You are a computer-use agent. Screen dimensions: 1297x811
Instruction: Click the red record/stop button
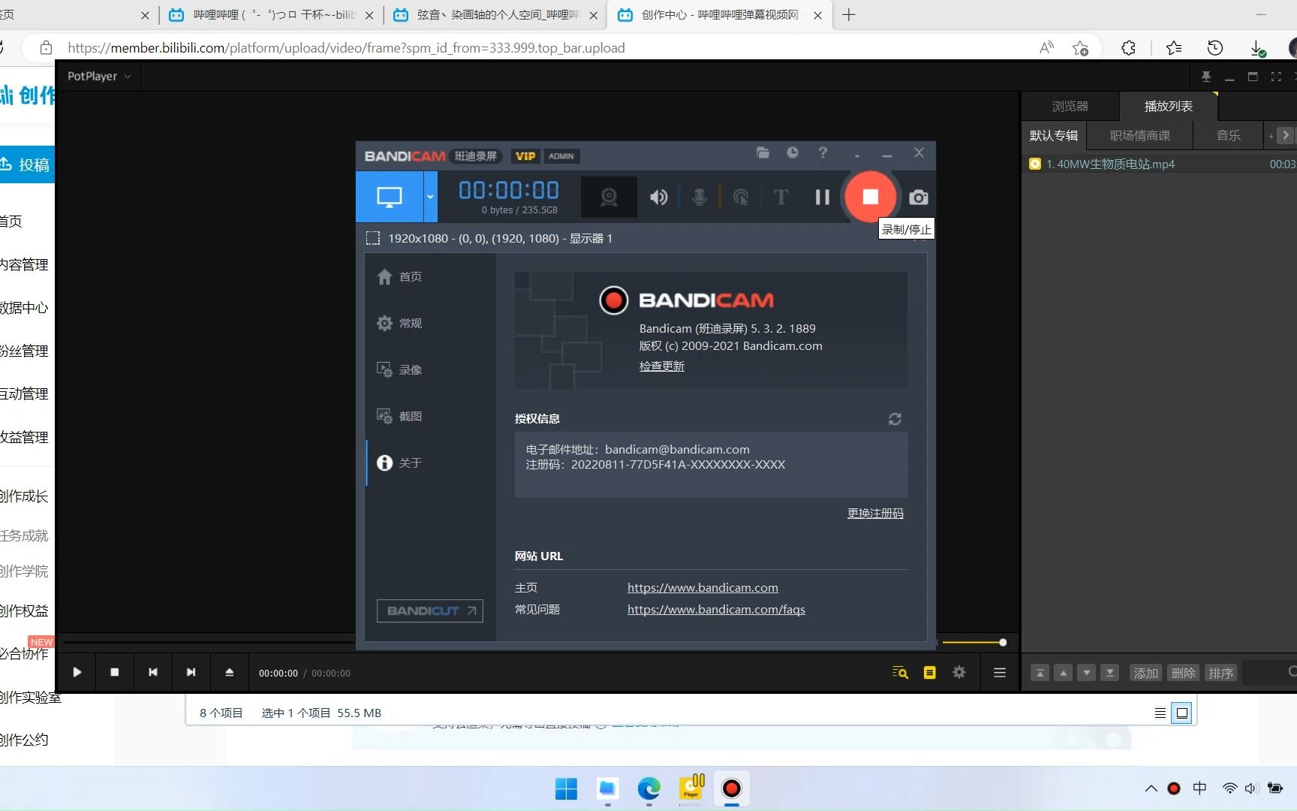coord(871,197)
